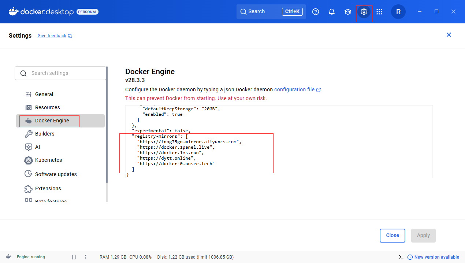Click the "registry-mirrors" key in JSON editor
Screen dimensions: 465x263
[156, 136]
